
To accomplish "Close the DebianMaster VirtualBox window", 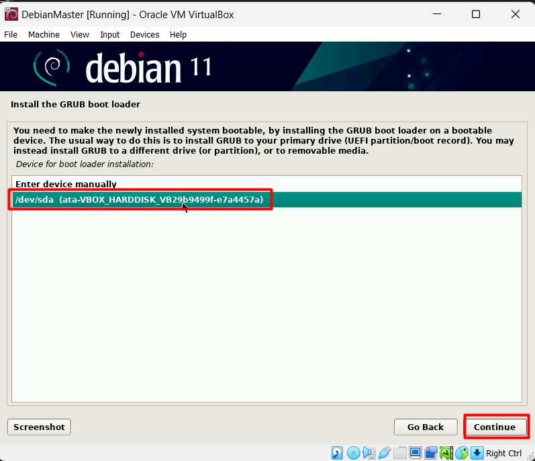I will [x=516, y=14].
